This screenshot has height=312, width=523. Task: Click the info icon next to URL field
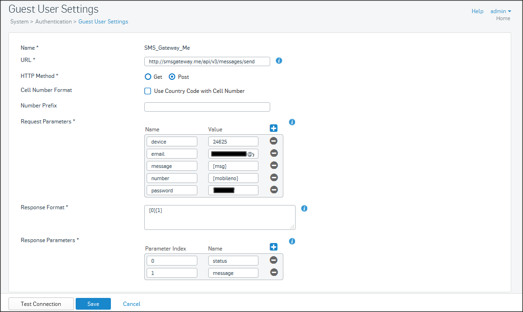(x=279, y=61)
